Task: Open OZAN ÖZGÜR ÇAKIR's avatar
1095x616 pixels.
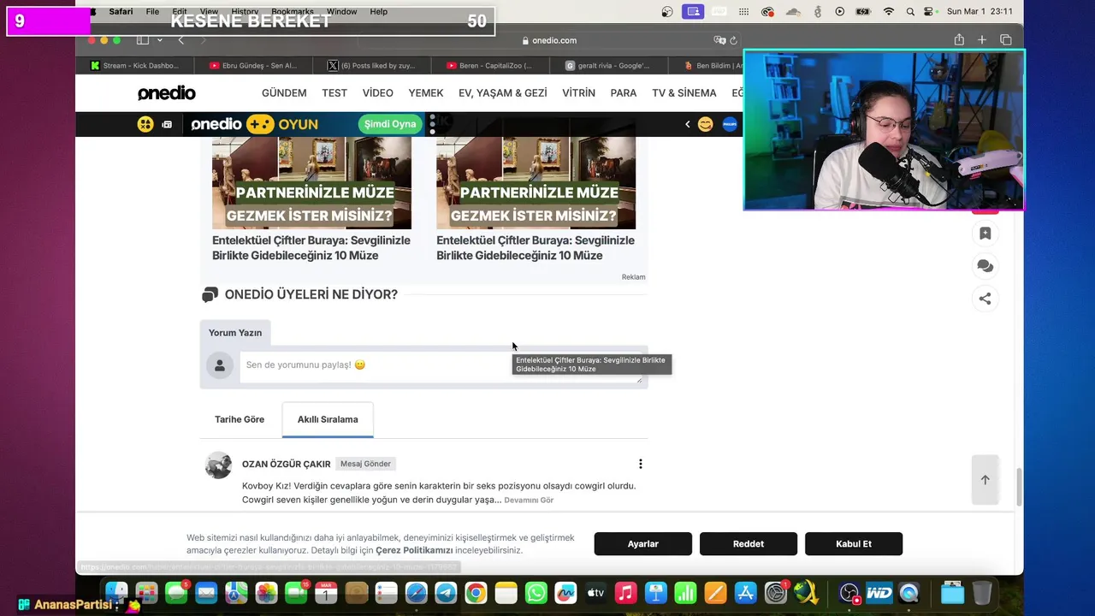Action: (x=219, y=465)
